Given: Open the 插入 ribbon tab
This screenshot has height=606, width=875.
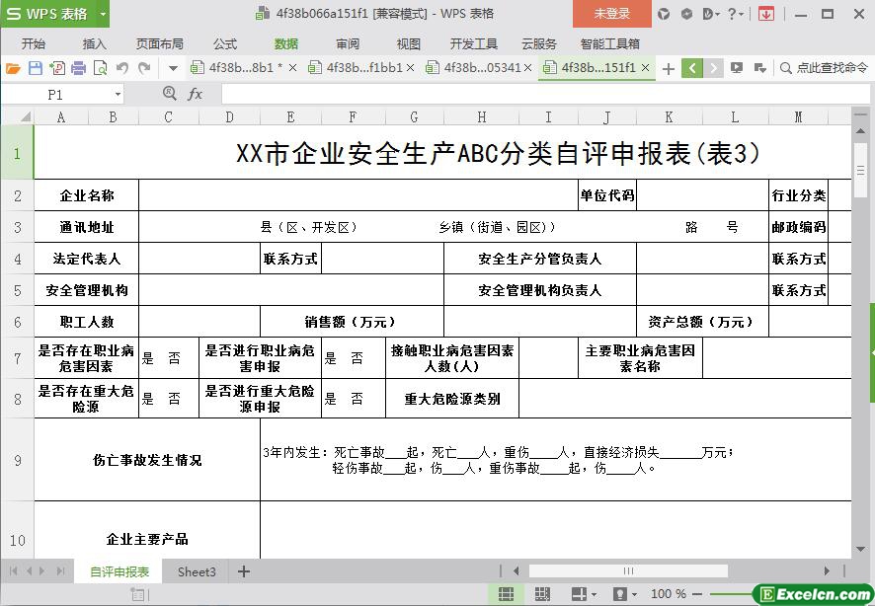Looking at the screenshot, I should click(x=94, y=43).
